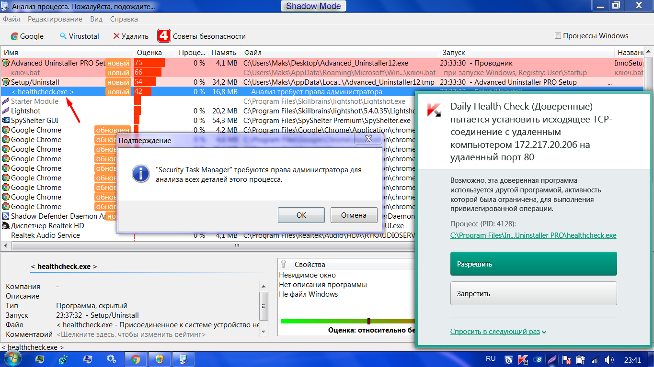Image resolution: width=654 pixels, height=367 pixels.
Task: Click the Диспетчер Realtek HD row icon
Action: [6, 225]
